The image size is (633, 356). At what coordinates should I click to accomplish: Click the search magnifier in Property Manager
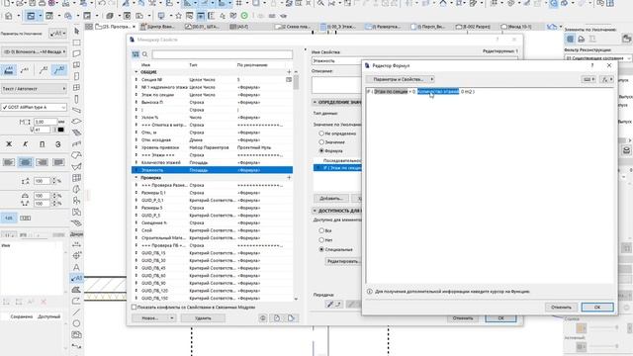click(145, 54)
